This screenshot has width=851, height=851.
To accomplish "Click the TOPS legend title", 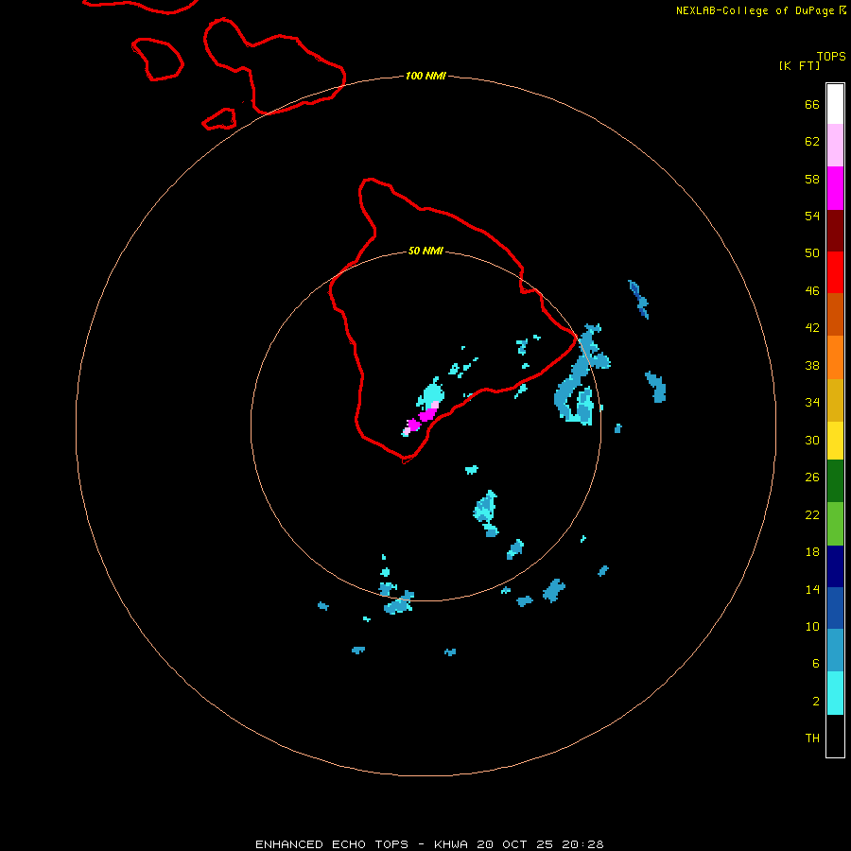I will tap(831, 56).
